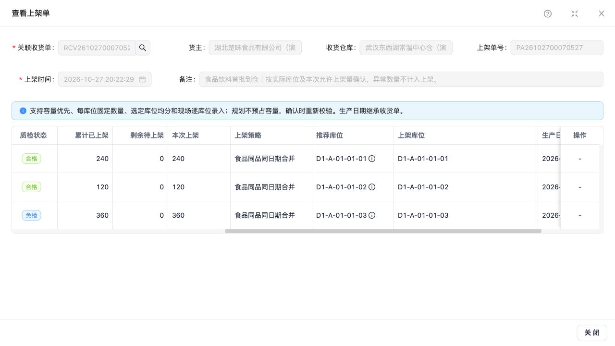Screen dimensions: 615x346
Task: Click the 合格 tag in the 120 row
Action: click(31, 187)
